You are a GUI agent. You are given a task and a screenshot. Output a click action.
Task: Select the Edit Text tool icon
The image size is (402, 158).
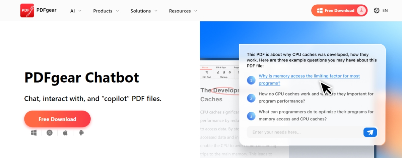click(207, 72)
